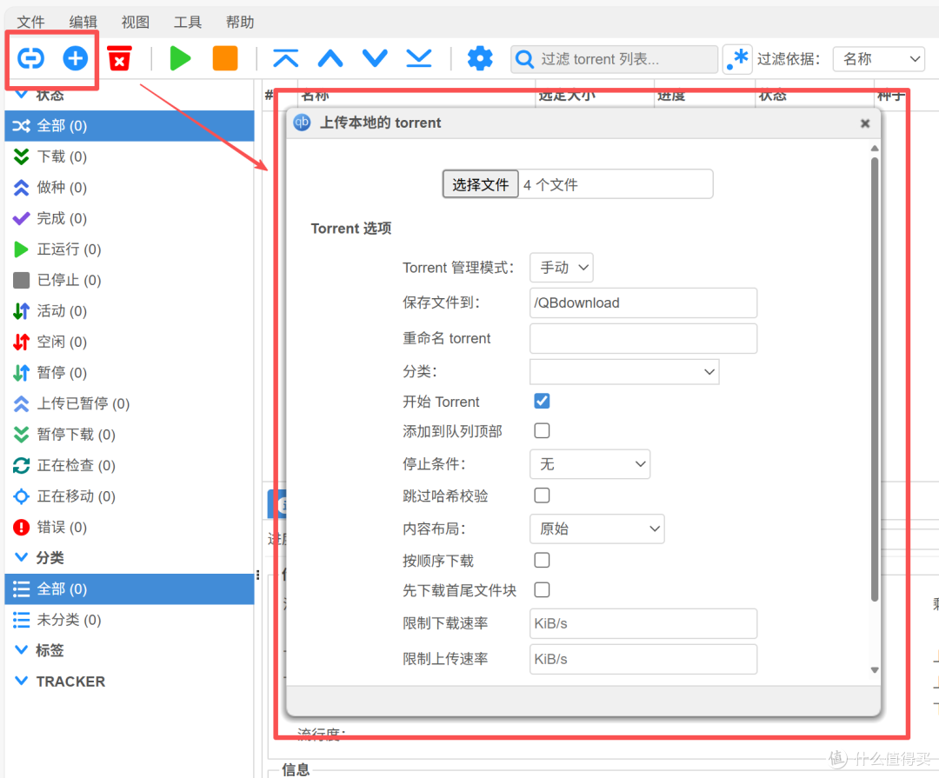This screenshot has width=939, height=778.
Task: Collapse the TRACKER sidebar section
Action: (21, 681)
